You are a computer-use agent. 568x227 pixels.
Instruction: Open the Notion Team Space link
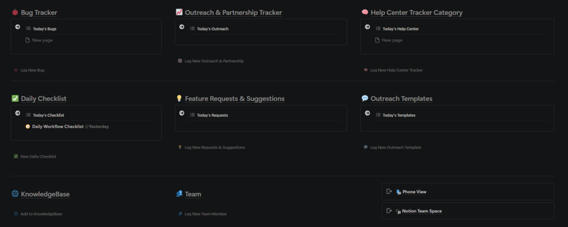click(422, 211)
